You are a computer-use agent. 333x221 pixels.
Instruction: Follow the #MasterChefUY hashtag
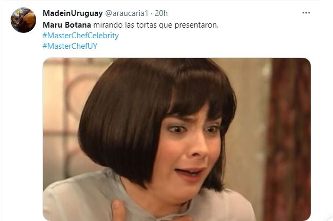(x=70, y=46)
